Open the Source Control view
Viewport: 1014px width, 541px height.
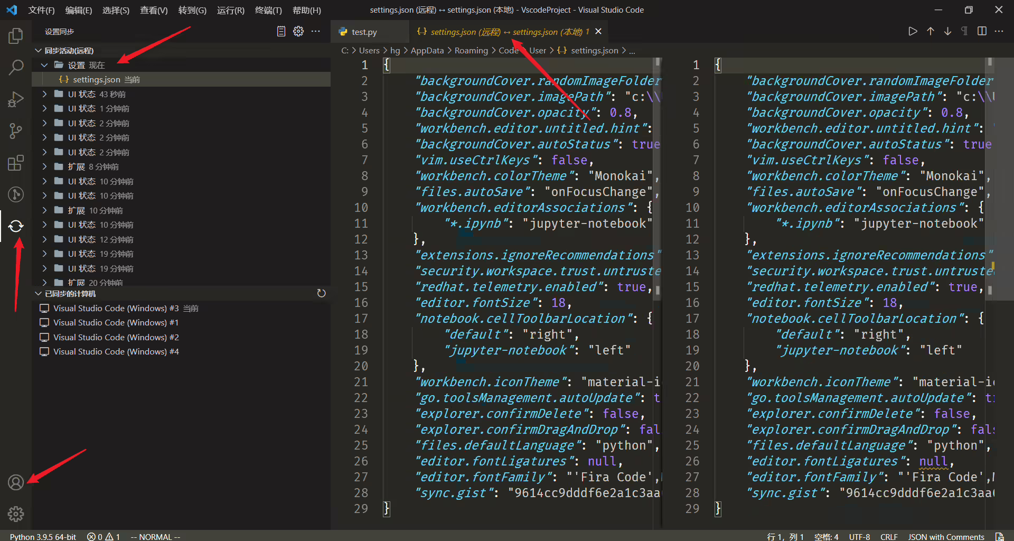click(16, 131)
